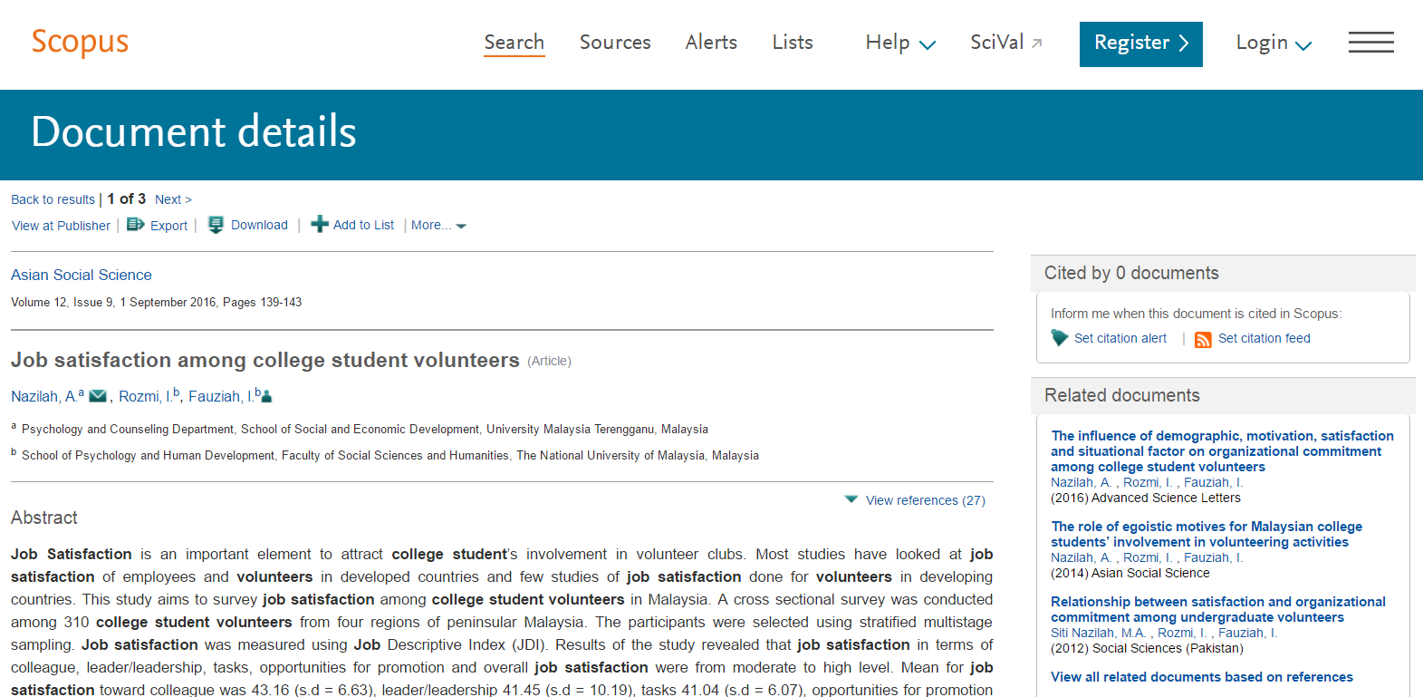Click the Set citation alert bell icon
This screenshot has width=1423, height=697.
pyautogui.click(x=1059, y=338)
